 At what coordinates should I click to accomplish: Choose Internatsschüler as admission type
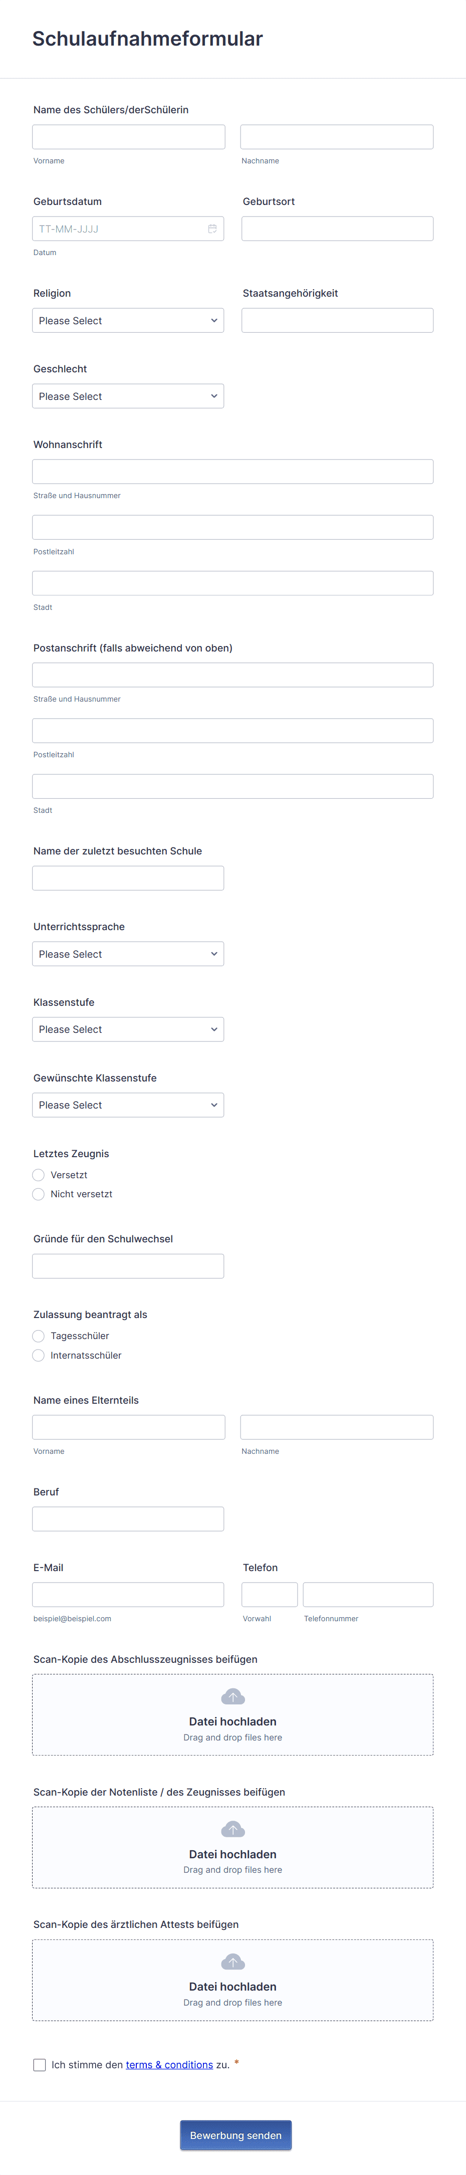(x=39, y=1355)
